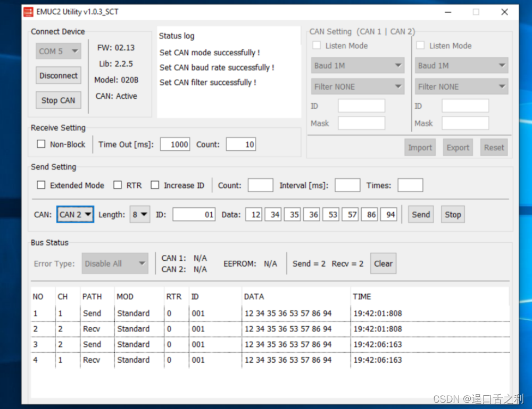Click the data byte field 57
Image resolution: width=532 pixels, height=409 pixels.
pos(350,215)
